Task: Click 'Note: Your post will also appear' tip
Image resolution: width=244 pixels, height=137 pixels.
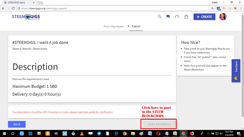Action: [x=205, y=68]
